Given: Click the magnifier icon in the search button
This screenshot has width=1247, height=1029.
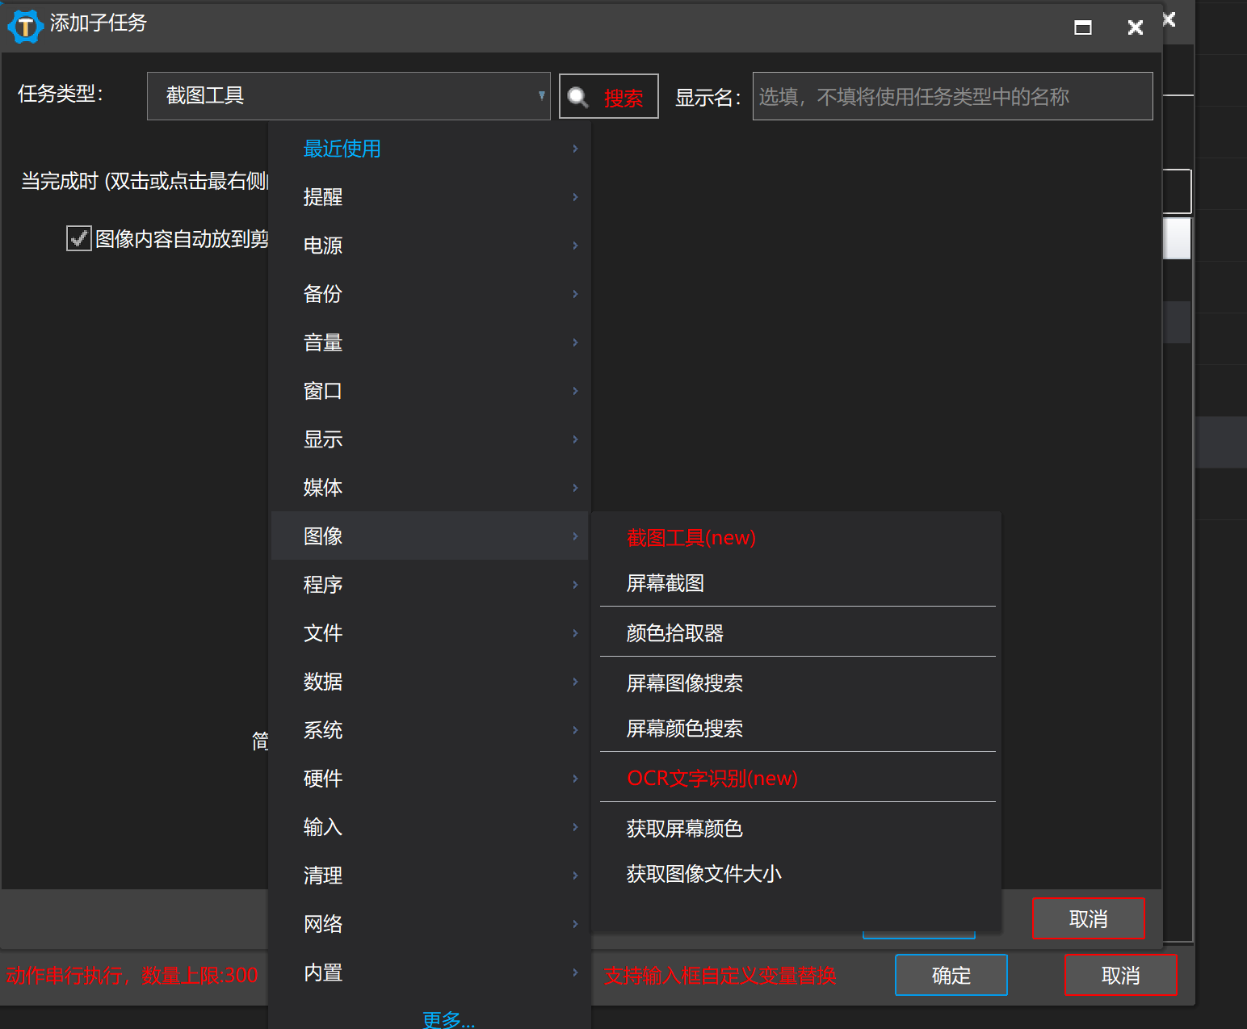Looking at the screenshot, I should [x=577, y=97].
